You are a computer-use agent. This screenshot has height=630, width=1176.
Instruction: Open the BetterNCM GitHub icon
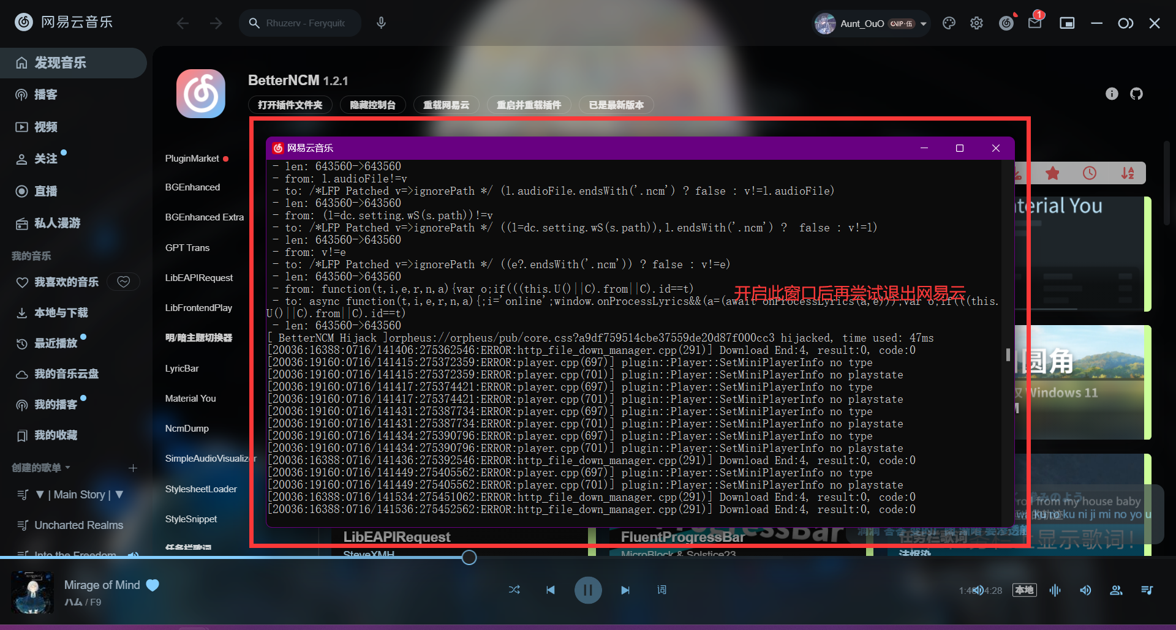click(x=1136, y=94)
